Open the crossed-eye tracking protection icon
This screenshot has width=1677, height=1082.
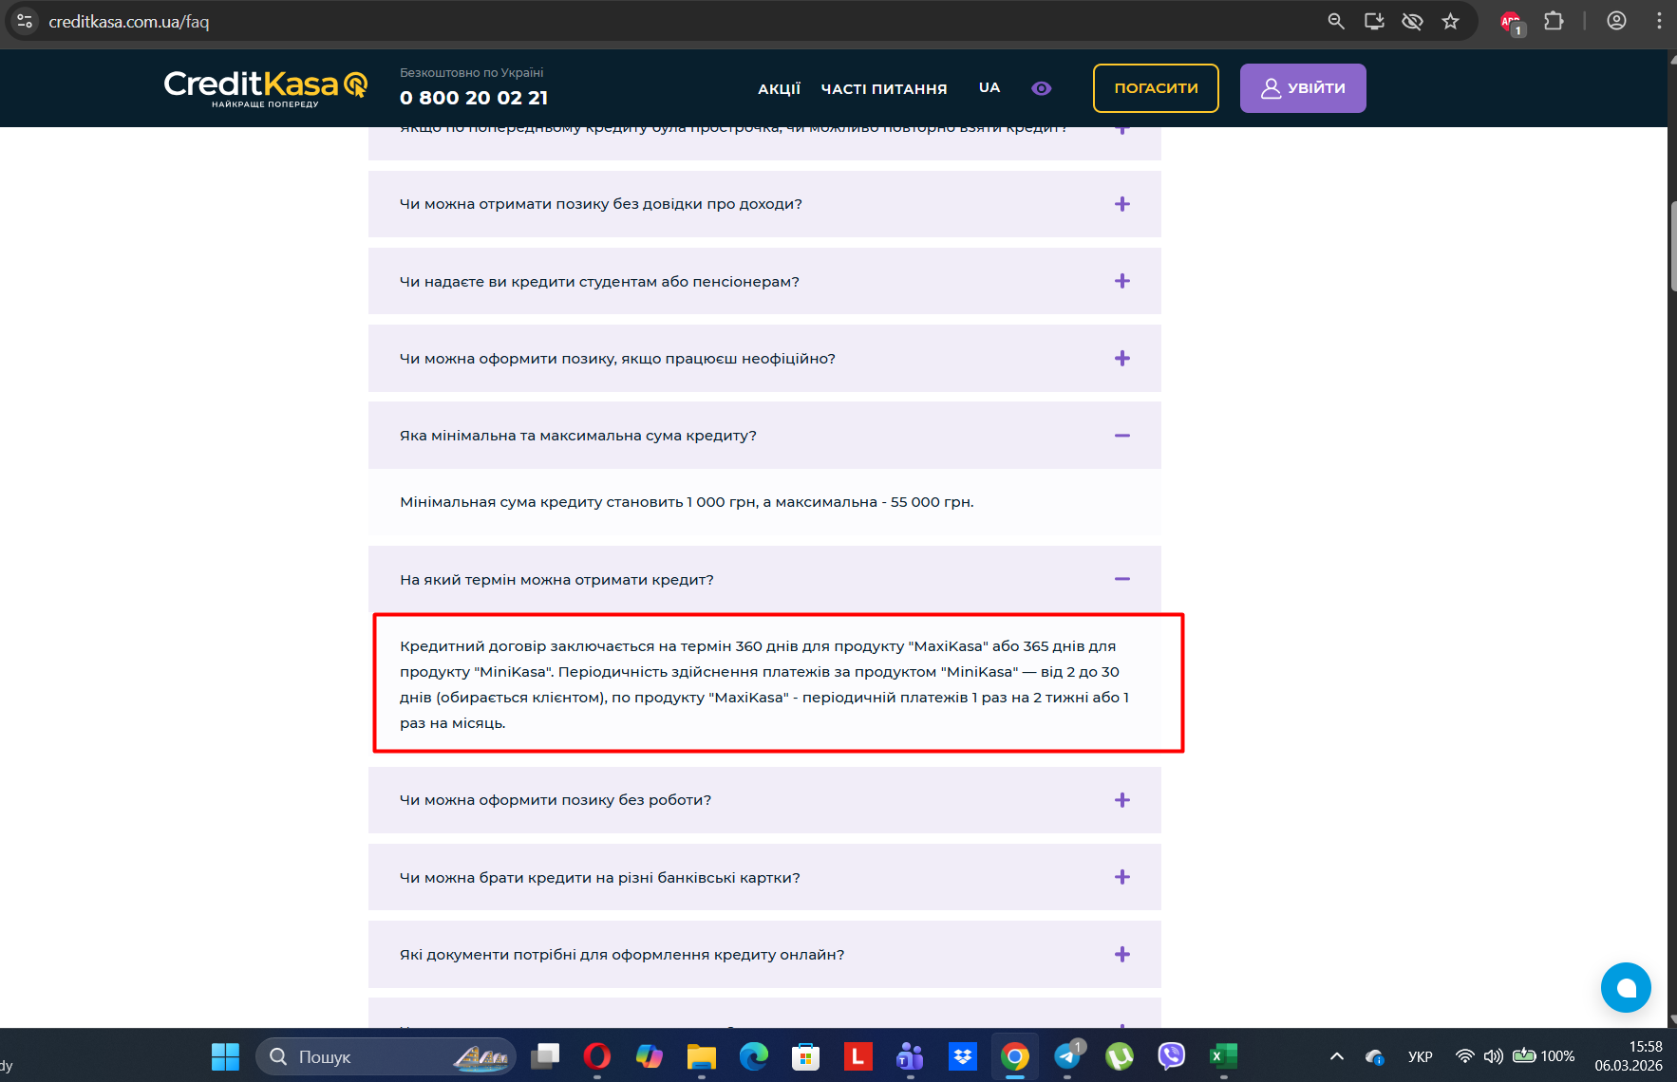(1412, 21)
